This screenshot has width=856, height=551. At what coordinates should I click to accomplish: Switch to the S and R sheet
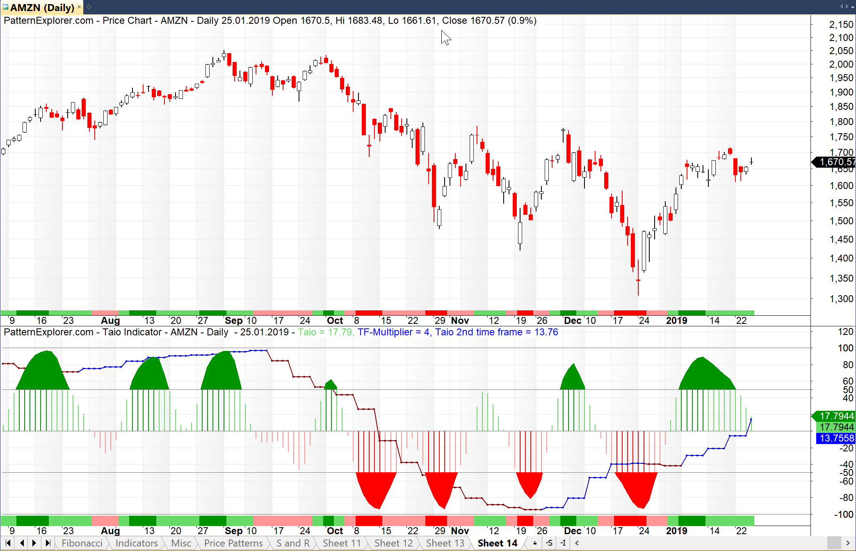292,543
